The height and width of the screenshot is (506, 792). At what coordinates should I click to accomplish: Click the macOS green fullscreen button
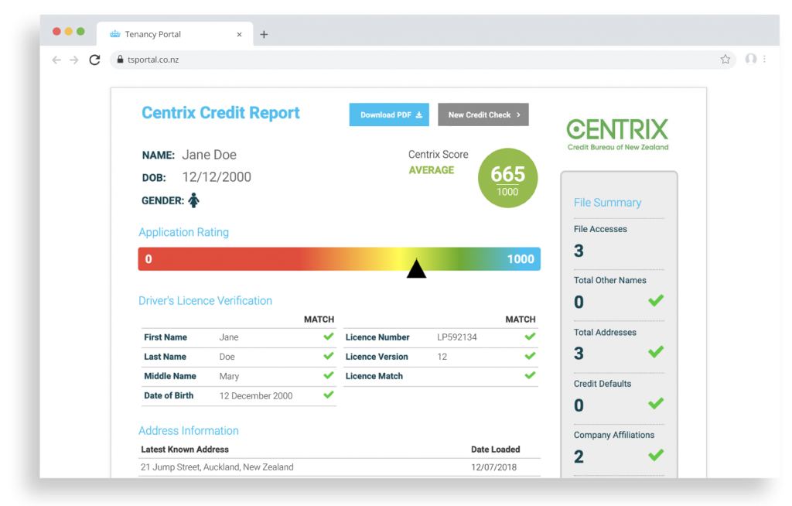point(80,32)
